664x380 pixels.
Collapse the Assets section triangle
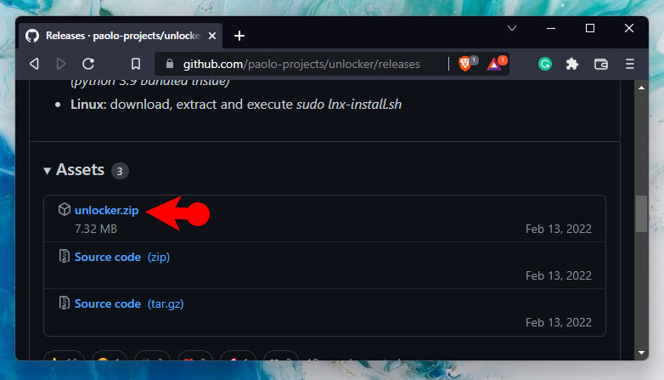(47, 171)
